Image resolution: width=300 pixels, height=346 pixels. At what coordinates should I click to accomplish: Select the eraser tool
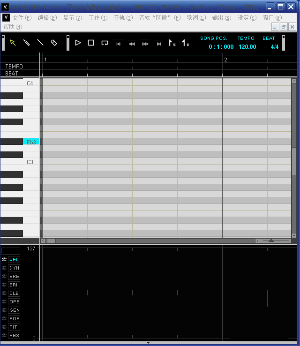[x=54, y=43]
